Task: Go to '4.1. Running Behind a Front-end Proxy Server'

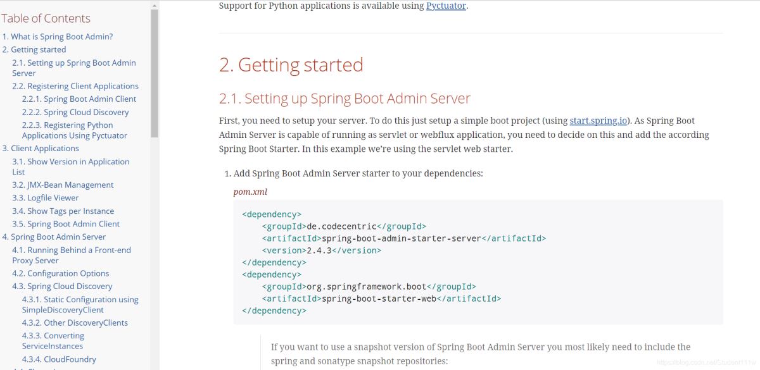Action: 71,255
